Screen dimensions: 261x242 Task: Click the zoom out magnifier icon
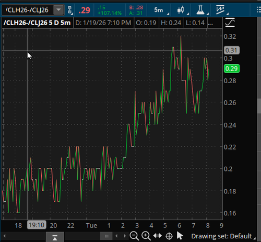coord(134,236)
